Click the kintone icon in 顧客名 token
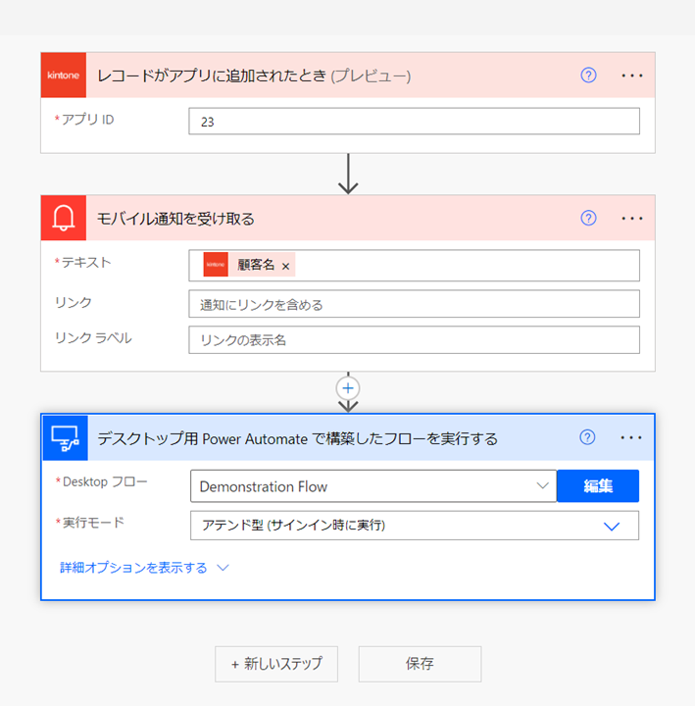This screenshot has width=695, height=706. pos(216,265)
